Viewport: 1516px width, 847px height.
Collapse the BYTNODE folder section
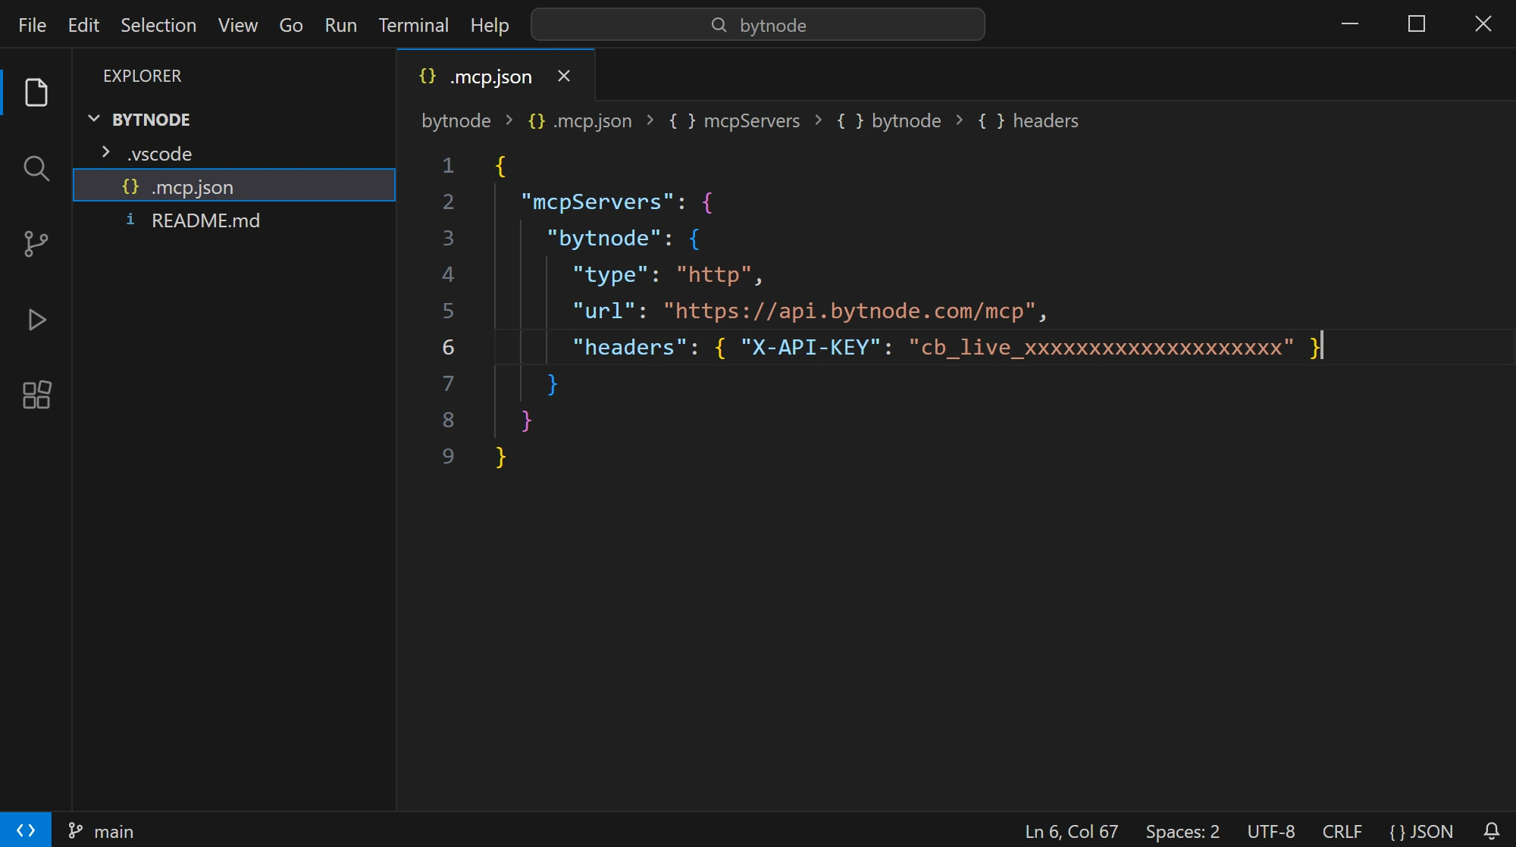[233, 120]
